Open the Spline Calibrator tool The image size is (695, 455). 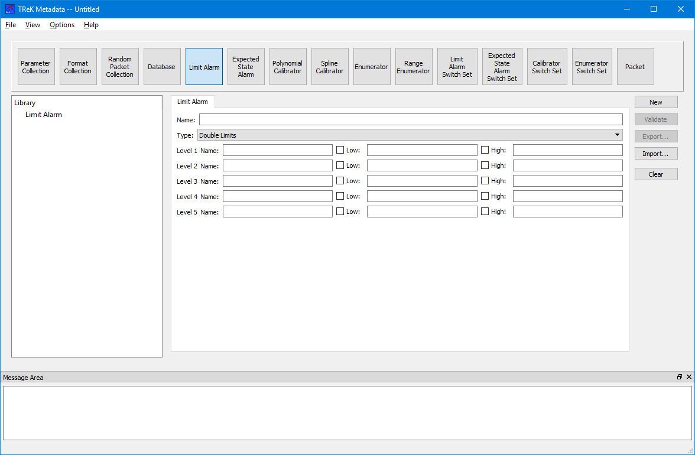pos(330,67)
